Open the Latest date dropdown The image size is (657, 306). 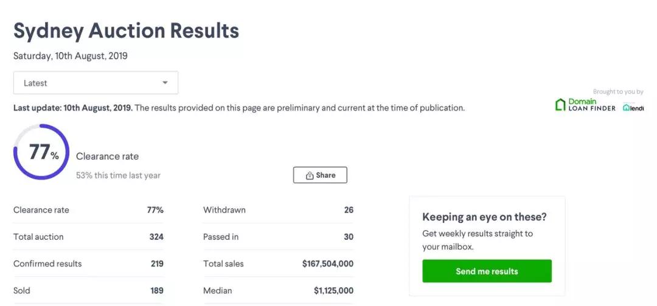(96, 83)
